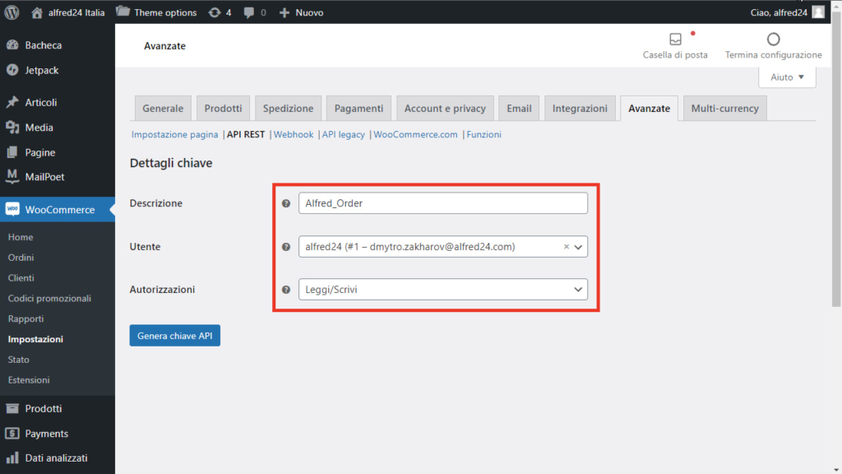Viewport: 842px width, 474px height.
Task: Click the Termina configurazione circle icon
Action: (773, 39)
